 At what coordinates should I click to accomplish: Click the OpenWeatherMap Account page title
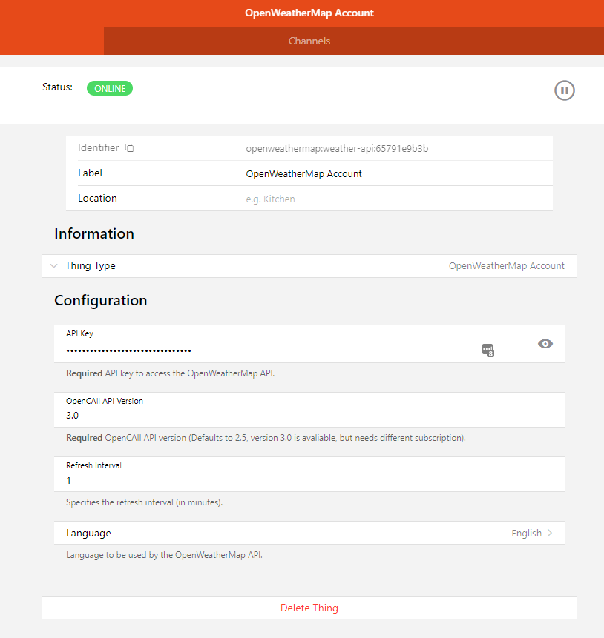pos(309,13)
